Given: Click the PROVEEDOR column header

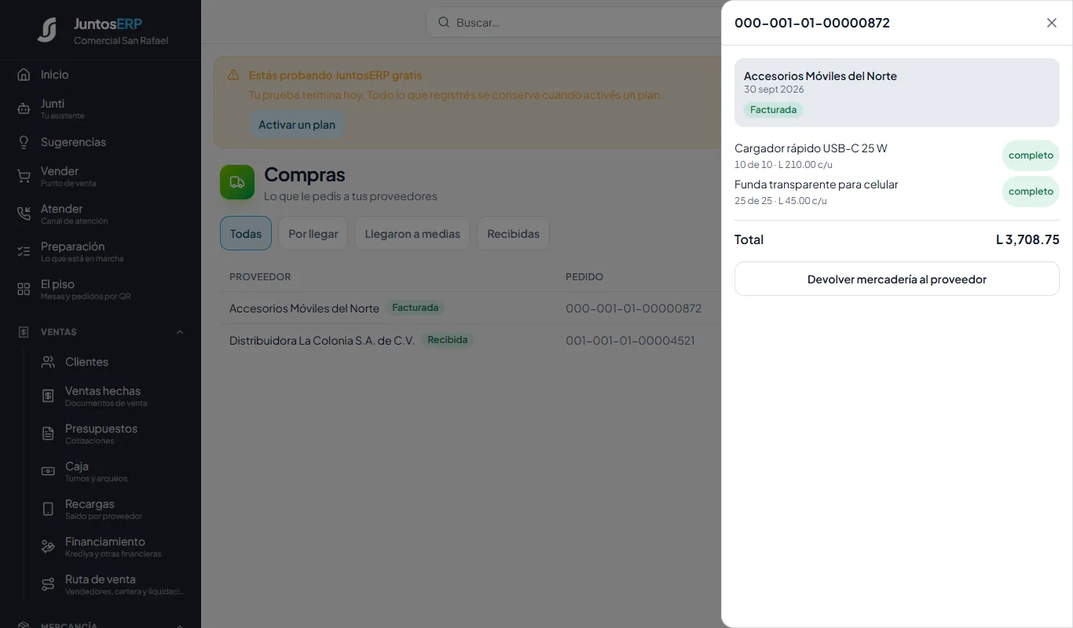Looking at the screenshot, I should (260, 277).
